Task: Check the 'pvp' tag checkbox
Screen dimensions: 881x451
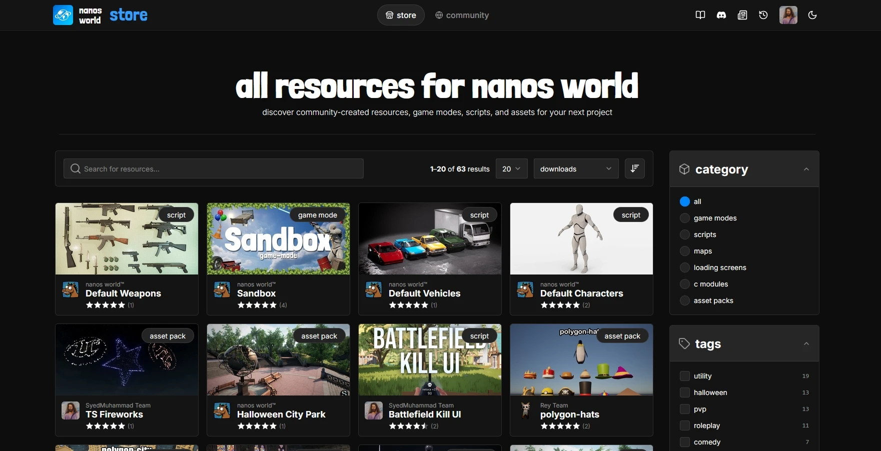Action: (x=685, y=409)
